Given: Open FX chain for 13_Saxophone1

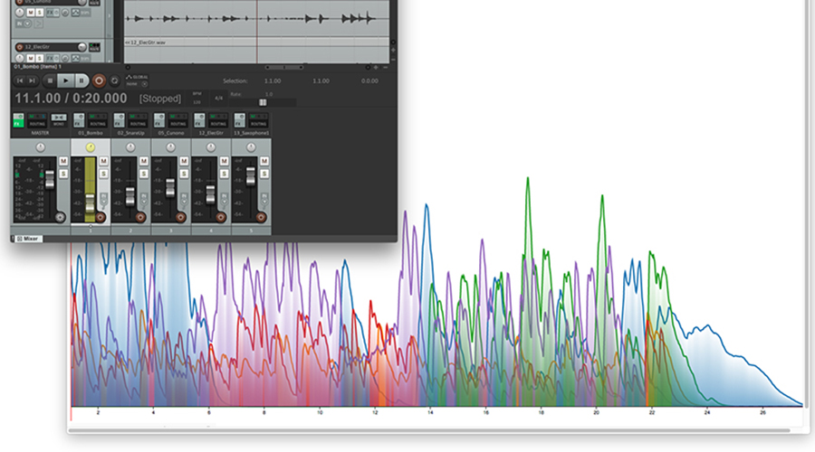Looking at the screenshot, I should tap(239, 120).
